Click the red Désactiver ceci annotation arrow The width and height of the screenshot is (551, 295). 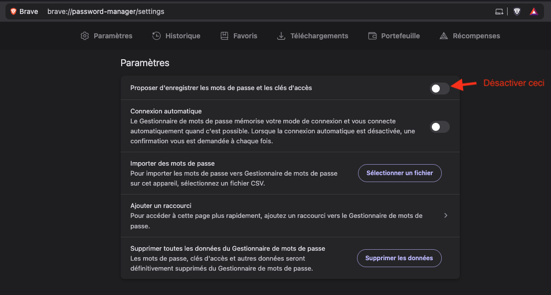click(464, 86)
